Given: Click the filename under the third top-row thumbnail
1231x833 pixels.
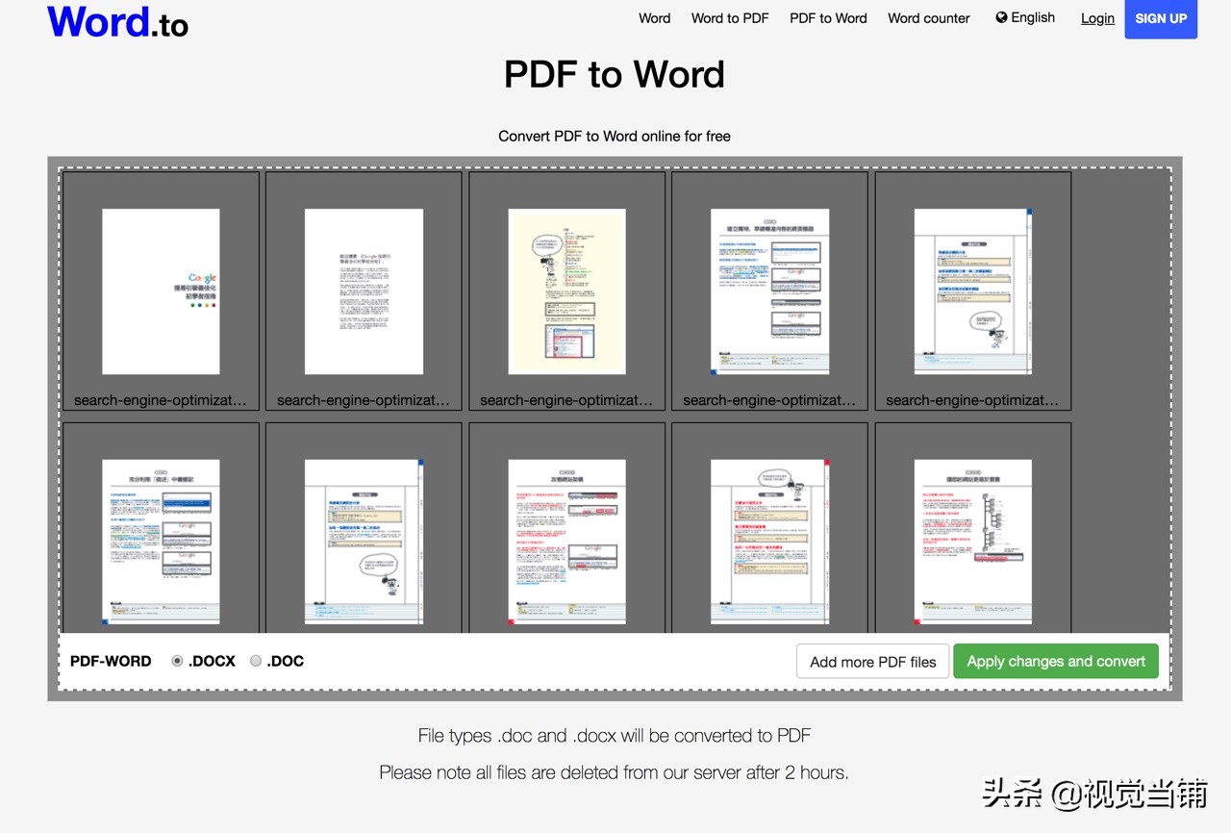Looking at the screenshot, I should point(566,400).
